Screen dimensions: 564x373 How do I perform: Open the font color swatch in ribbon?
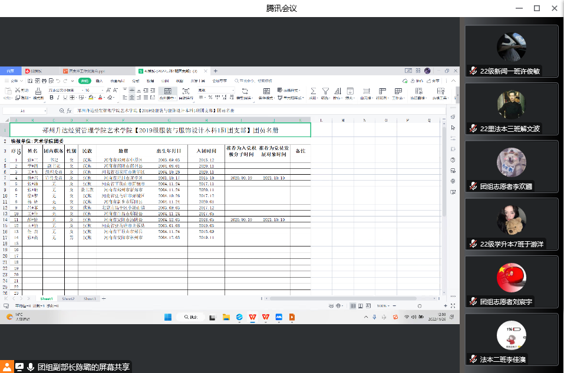point(101,98)
